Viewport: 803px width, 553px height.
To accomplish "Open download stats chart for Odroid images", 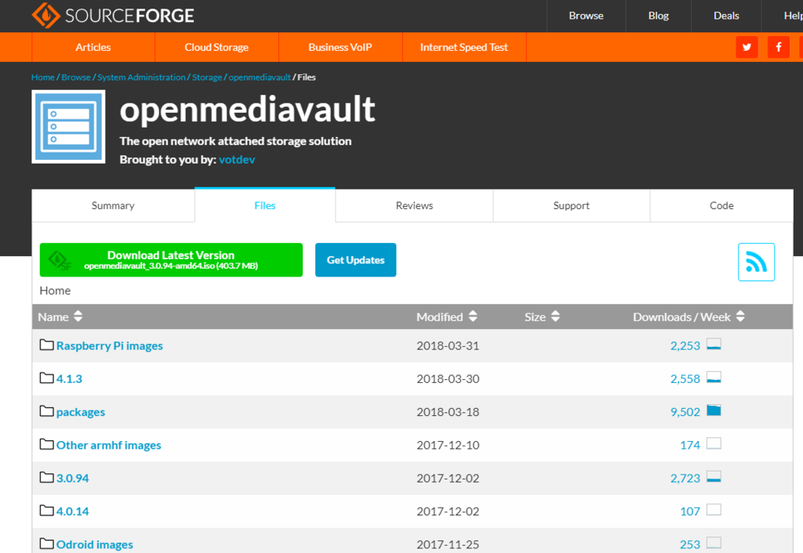I will pos(714,542).
